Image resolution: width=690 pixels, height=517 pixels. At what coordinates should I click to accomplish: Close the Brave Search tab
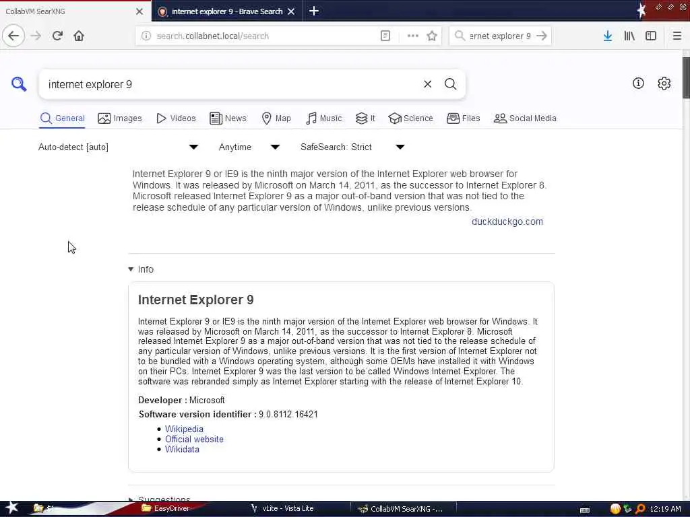[x=291, y=11]
